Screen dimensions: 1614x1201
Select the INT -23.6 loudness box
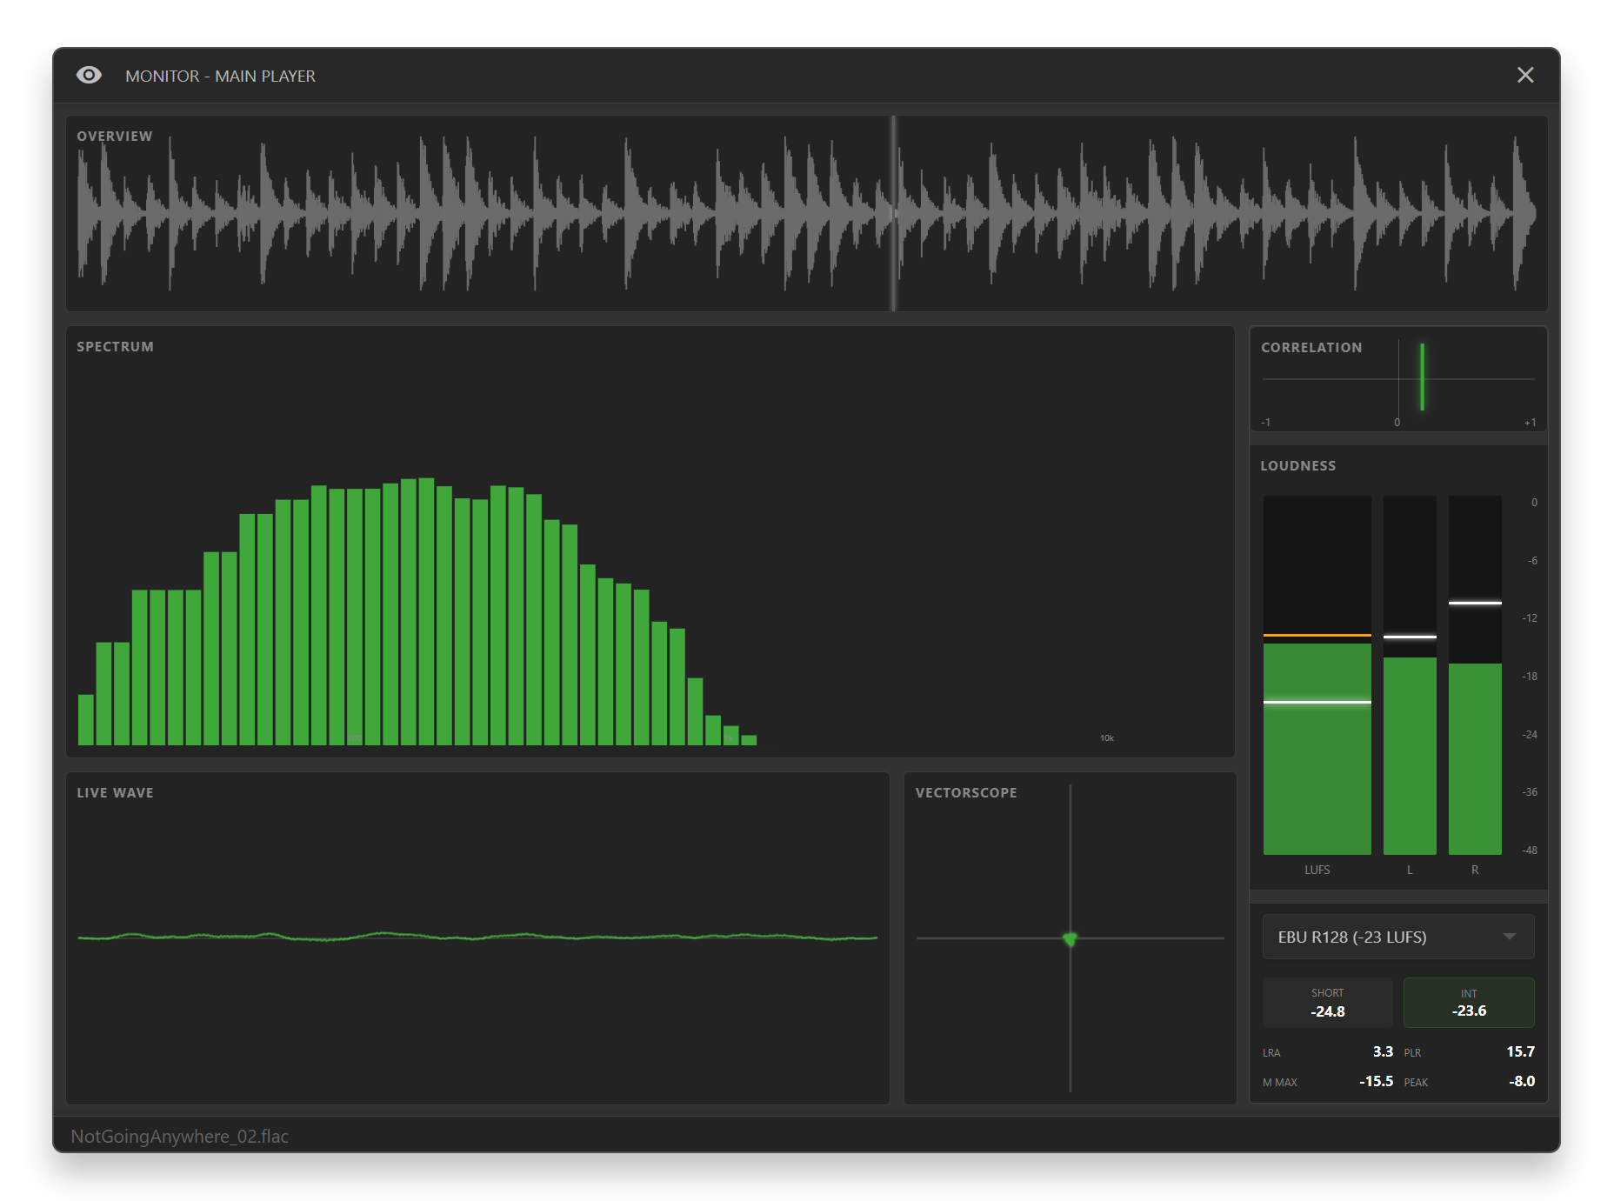click(x=1469, y=1003)
